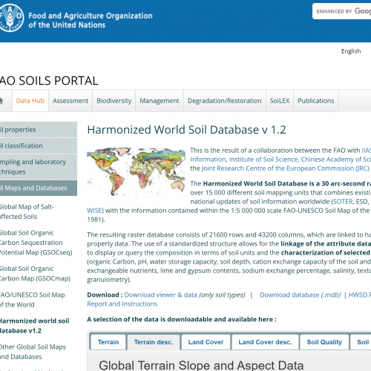Click Download viewer & data link
Screen dimensions: 371x371
[160, 295]
